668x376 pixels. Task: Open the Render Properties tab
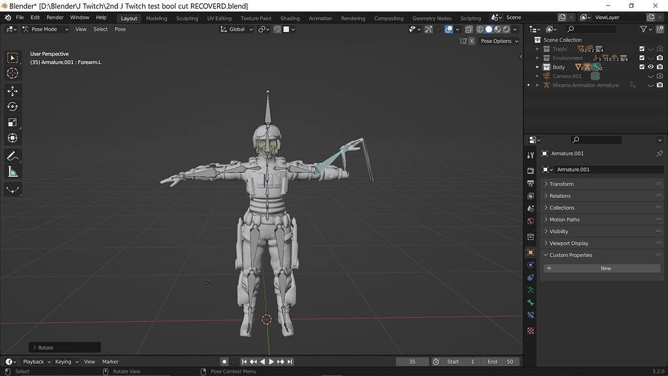click(x=530, y=170)
